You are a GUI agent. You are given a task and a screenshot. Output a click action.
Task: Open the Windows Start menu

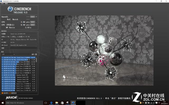click(2, 103)
